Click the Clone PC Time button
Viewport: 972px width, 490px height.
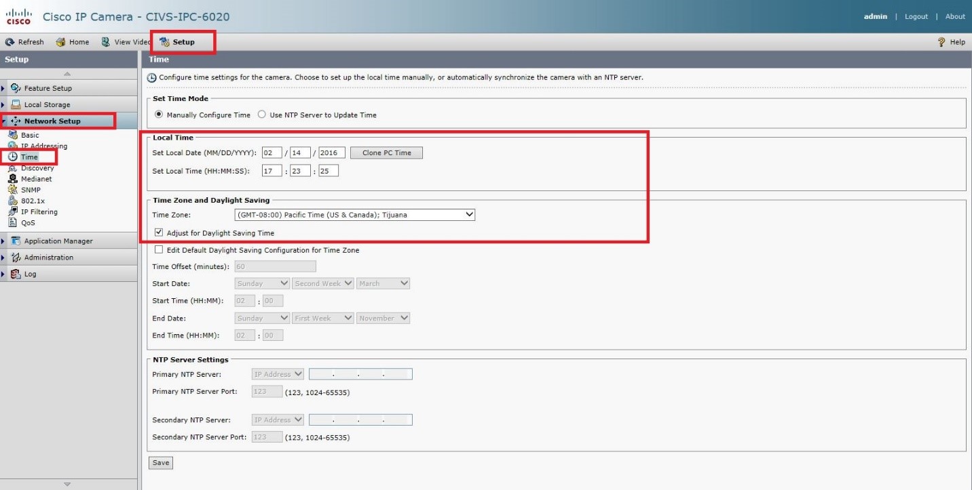(x=386, y=153)
